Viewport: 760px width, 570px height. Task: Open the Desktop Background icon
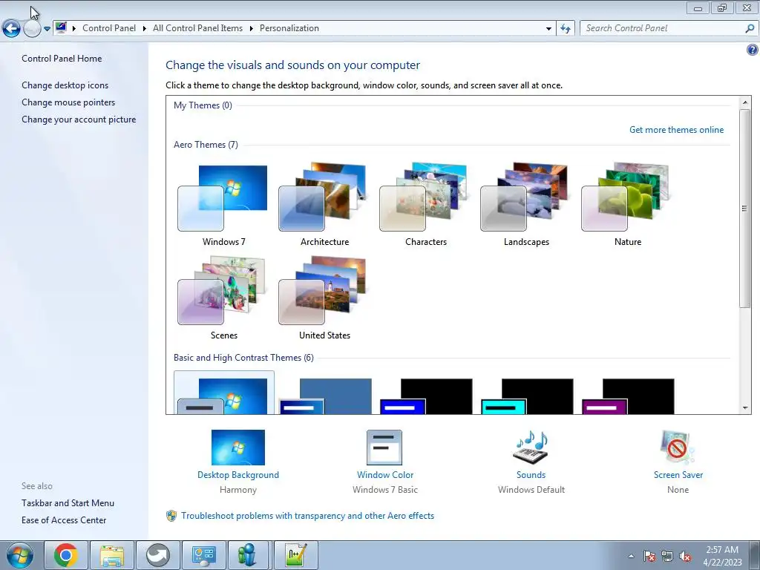[x=238, y=448]
